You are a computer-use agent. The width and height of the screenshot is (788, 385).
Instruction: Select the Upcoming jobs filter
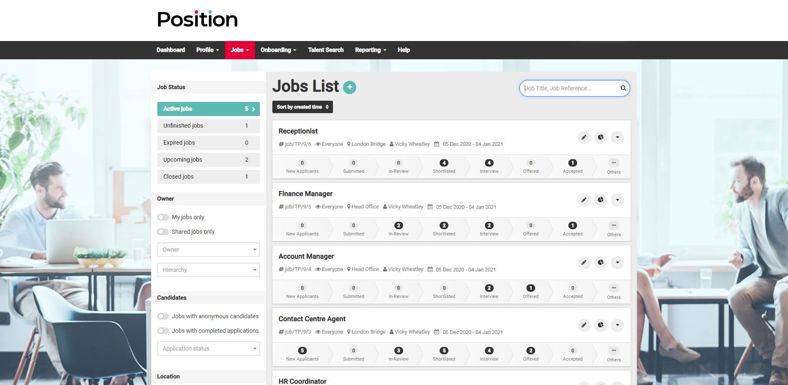point(208,160)
